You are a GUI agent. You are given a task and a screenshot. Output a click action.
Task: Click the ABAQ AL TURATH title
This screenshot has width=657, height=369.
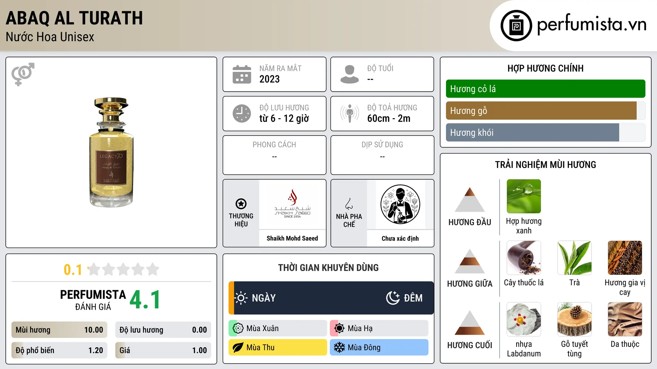coord(74,18)
